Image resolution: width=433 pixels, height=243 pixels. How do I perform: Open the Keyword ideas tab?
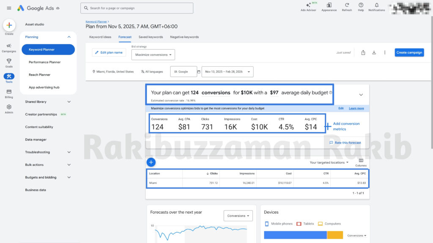[100, 37]
